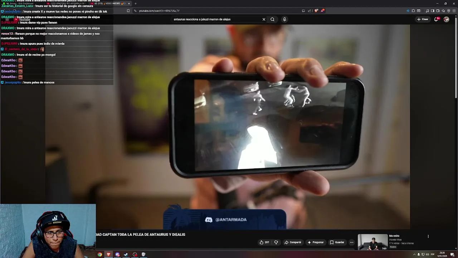The height and width of the screenshot is (258, 458).
Task: Click the Guardar button
Action: tap(337, 242)
